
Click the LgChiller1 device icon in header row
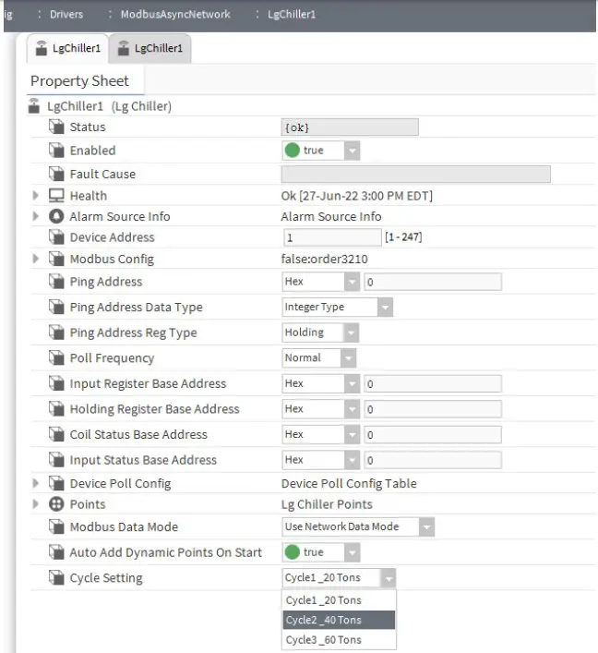click(x=35, y=106)
